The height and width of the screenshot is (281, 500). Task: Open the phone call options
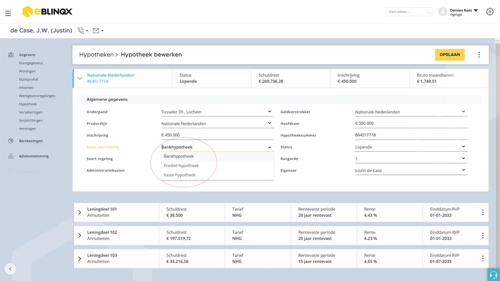(83, 30)
